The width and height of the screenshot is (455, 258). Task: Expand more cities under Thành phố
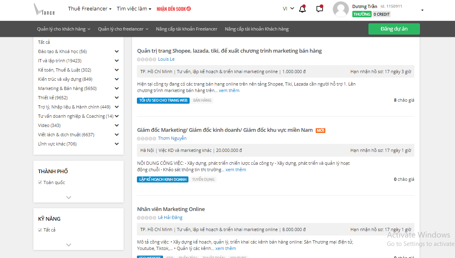[x=69, y=197]
